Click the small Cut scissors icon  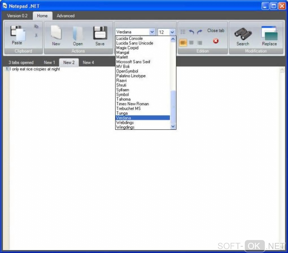coord(36,35)
